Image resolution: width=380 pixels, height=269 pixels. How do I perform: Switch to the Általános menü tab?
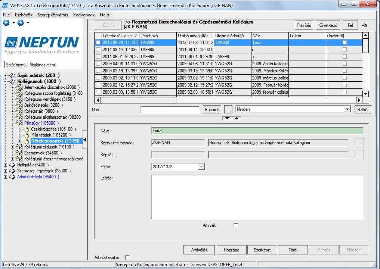pyautogui.click(x=43, y=65)
